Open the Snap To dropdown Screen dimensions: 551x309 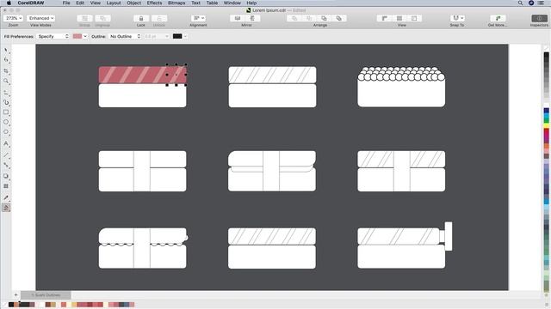click(x=457, y=18)
